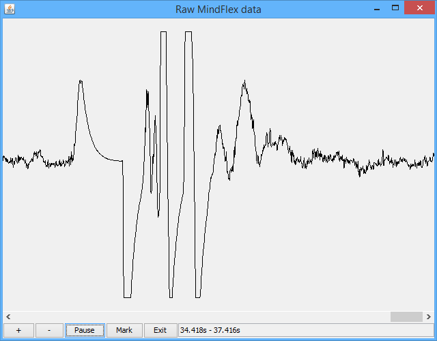Click the horizontal scrollbar thumb
Screen dimensions: 437x341
tap(406, 316)
